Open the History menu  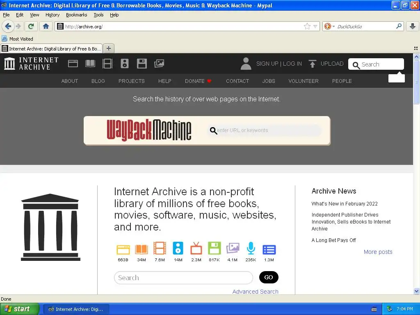click(52, 15)
